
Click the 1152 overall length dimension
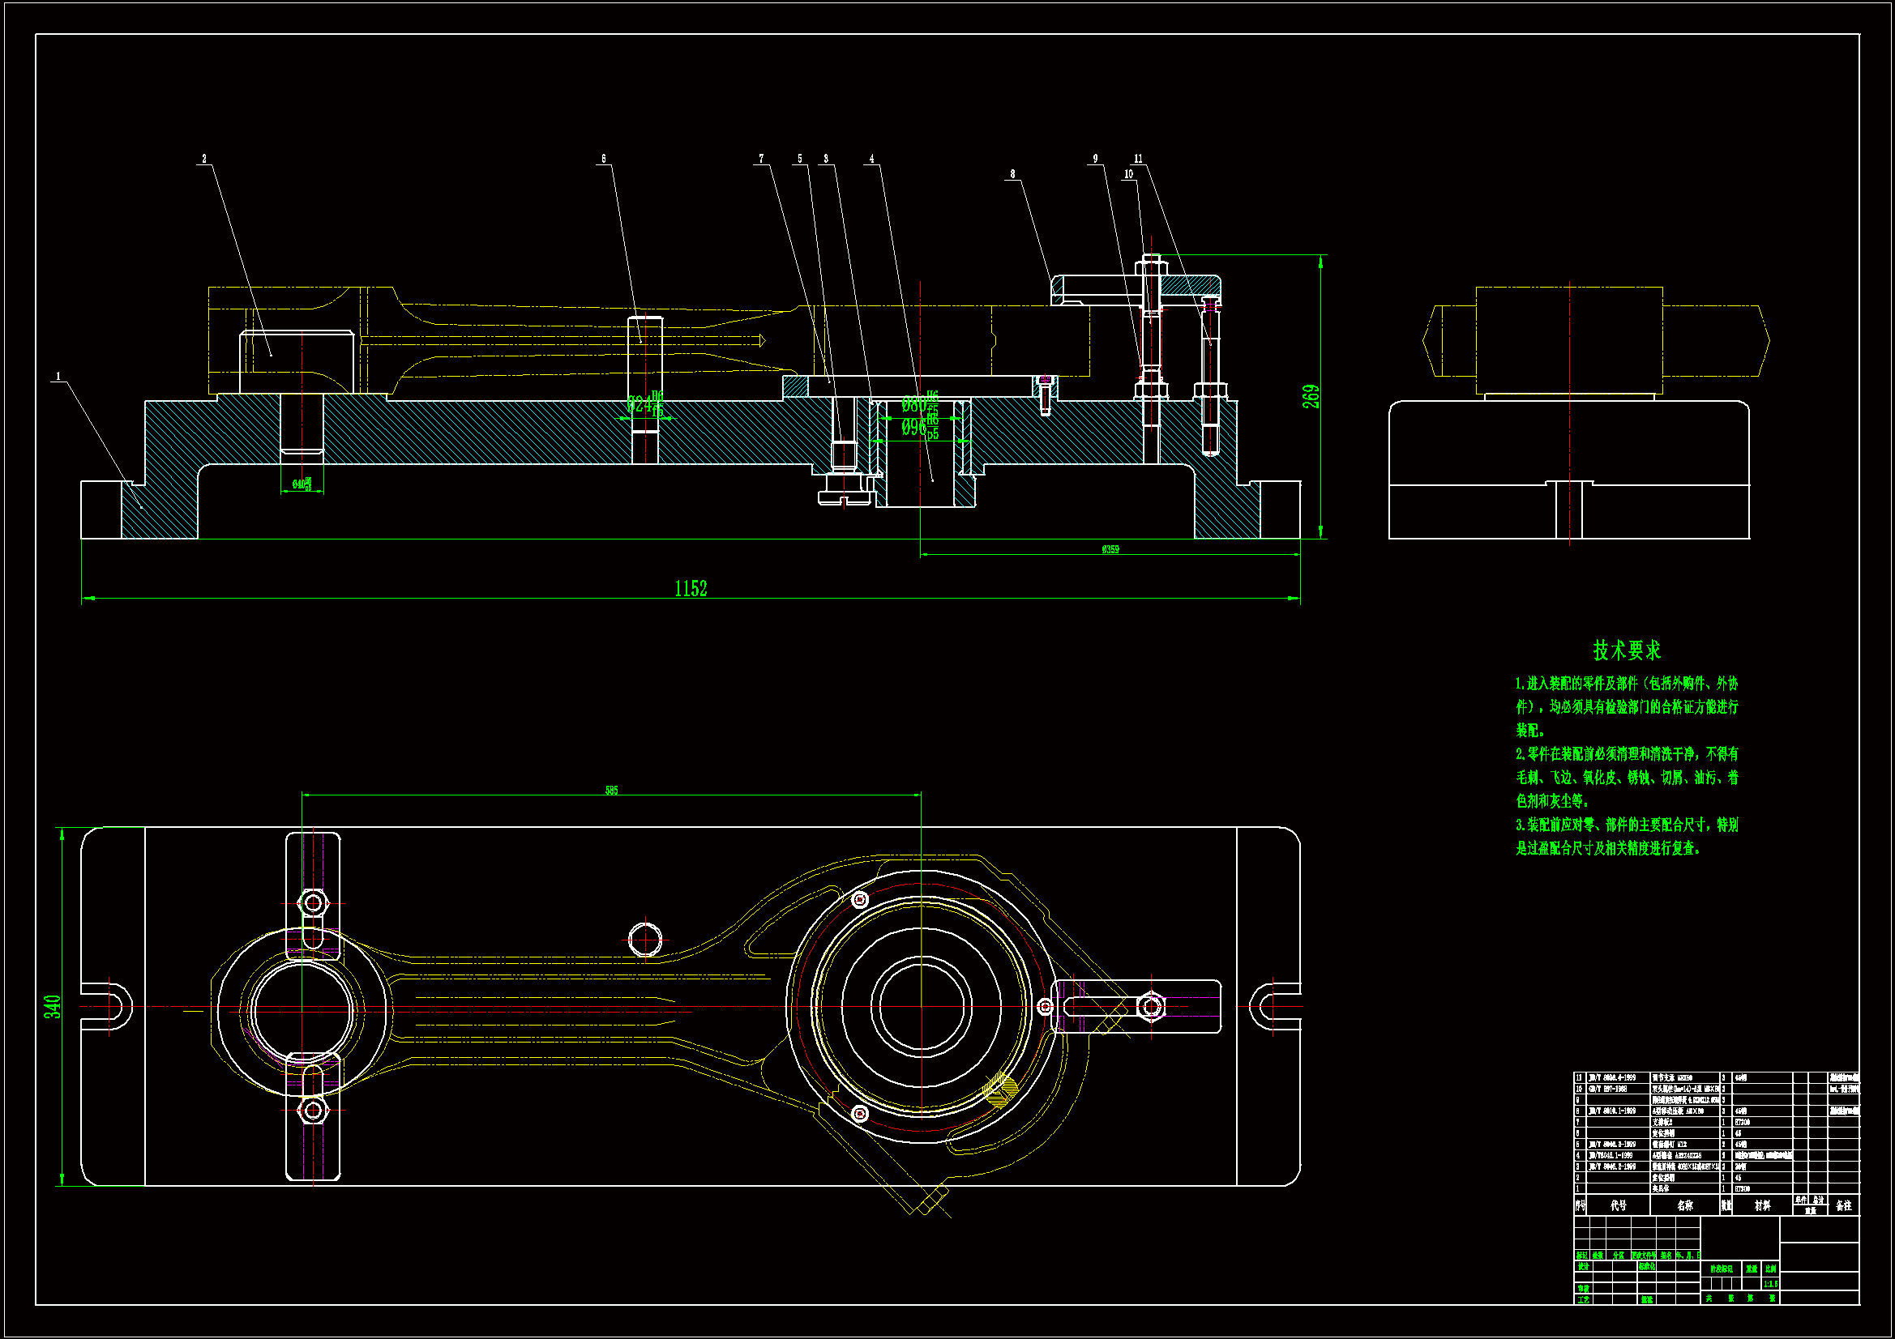point(690,588)
